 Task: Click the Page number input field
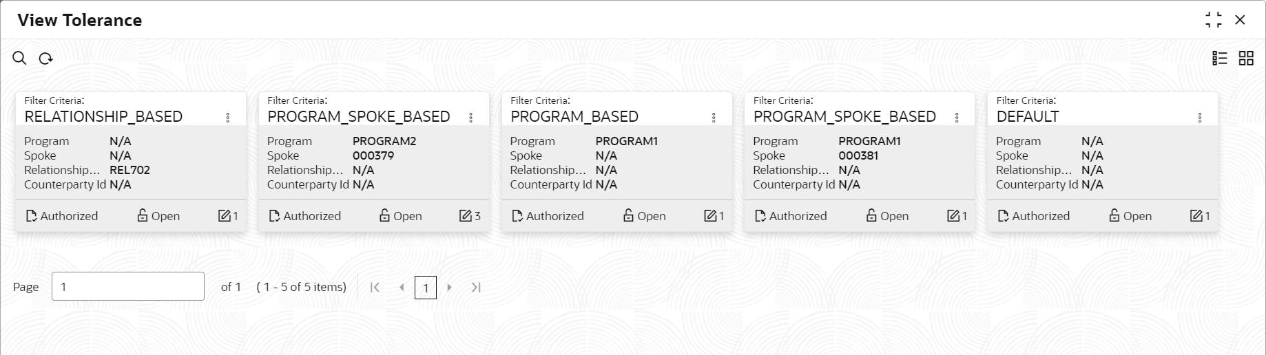(128, 286)
